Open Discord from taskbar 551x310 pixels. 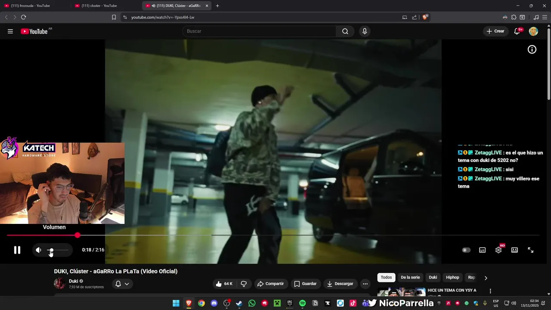[214, 303]
